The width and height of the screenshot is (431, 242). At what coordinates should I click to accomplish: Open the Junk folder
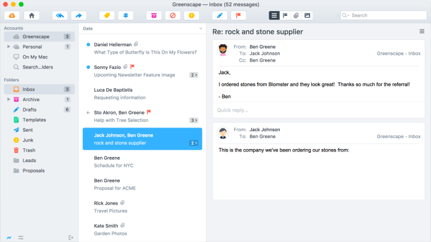point(40,140)
